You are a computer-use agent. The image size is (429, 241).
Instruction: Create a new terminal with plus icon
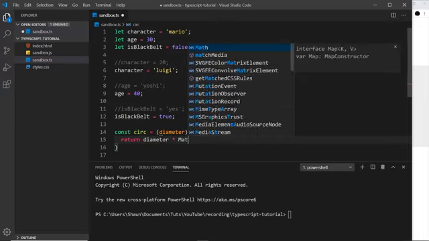click(362, 167)
